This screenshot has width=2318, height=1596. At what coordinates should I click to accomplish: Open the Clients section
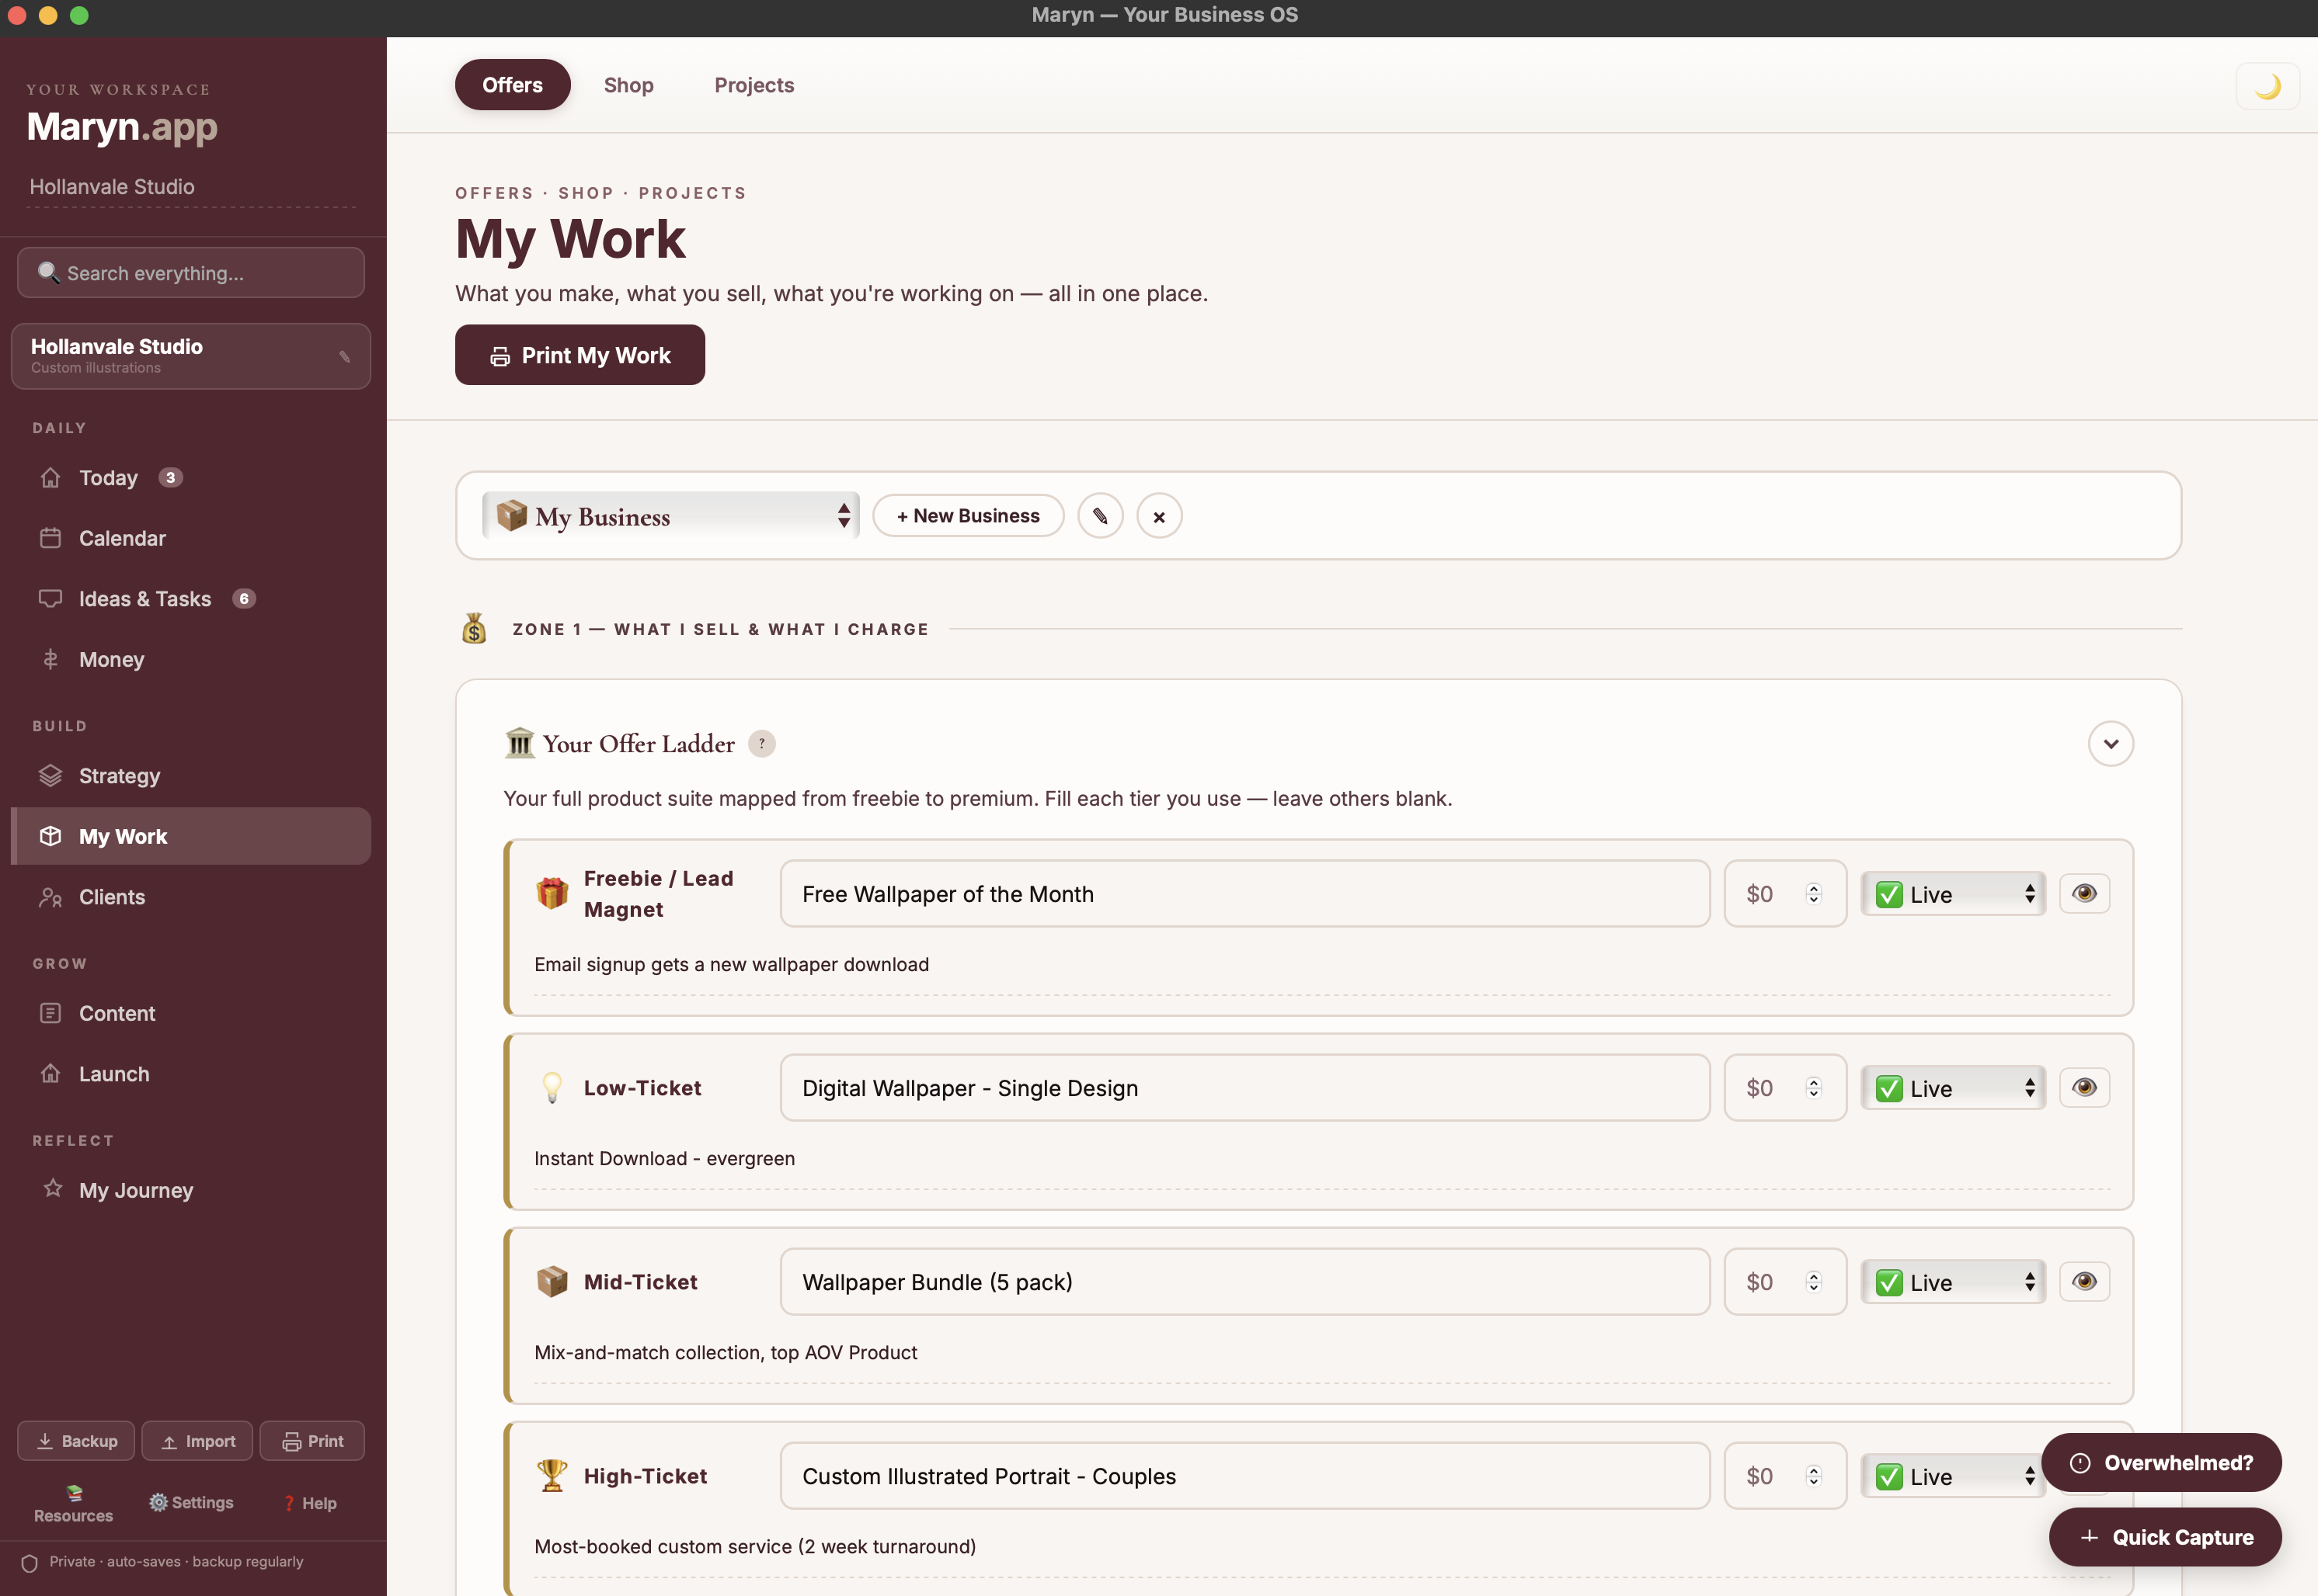pos(111,896)
